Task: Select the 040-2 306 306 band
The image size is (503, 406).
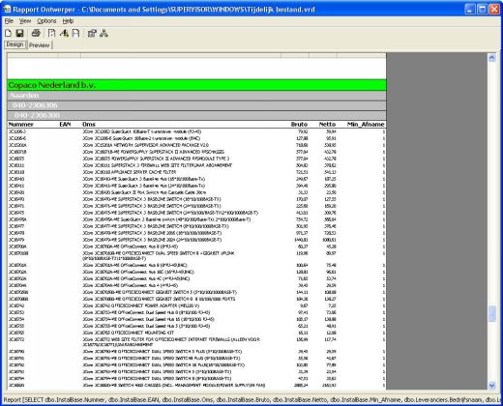Action: 196,105
